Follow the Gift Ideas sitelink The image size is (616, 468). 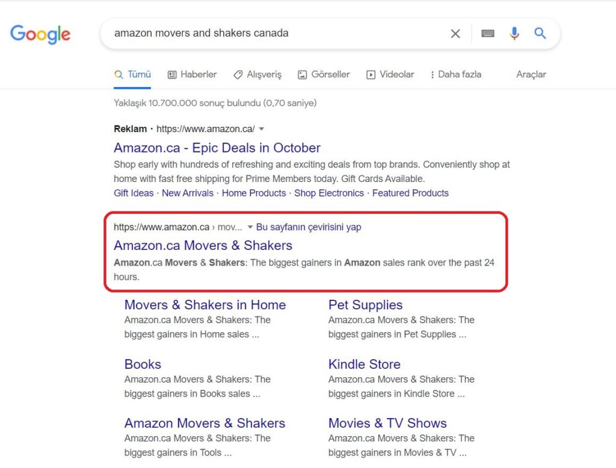134,193
